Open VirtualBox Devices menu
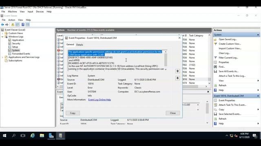The image size is (261, 146). click(40, 12)
